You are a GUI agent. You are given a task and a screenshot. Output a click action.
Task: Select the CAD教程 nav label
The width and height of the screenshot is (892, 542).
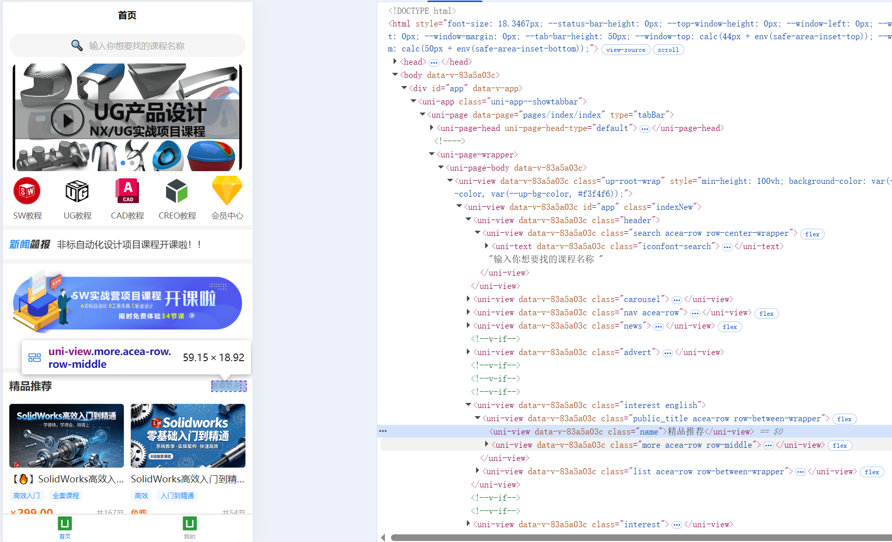[127, 216]
